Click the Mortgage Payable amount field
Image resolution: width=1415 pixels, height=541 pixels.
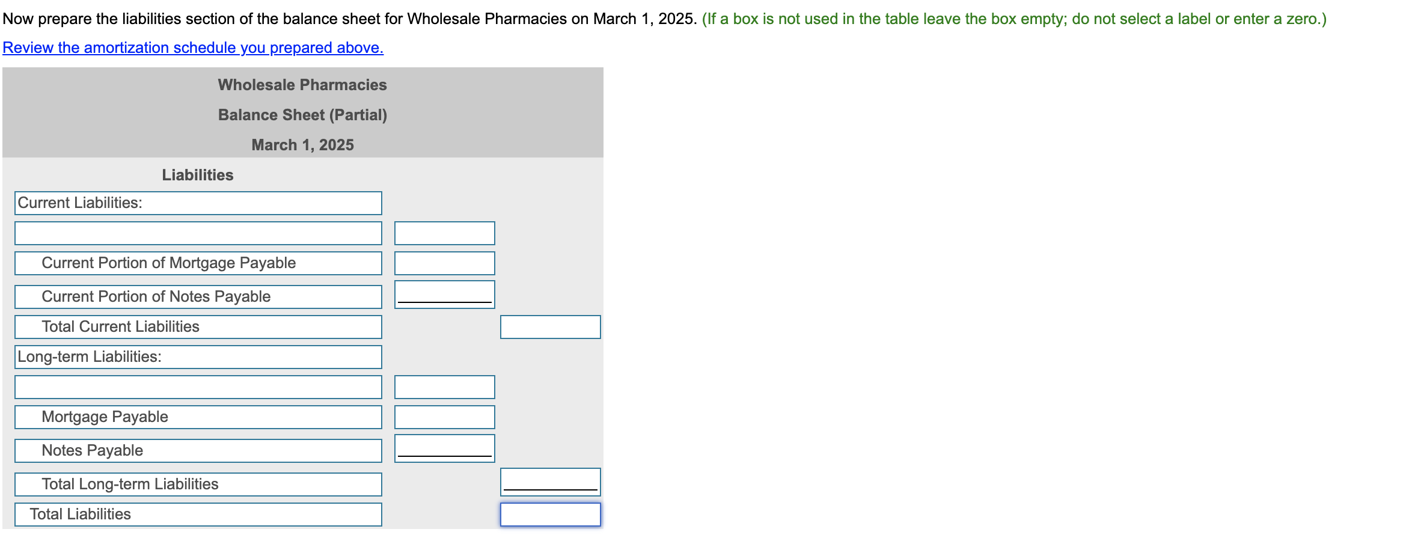point(445,417)
